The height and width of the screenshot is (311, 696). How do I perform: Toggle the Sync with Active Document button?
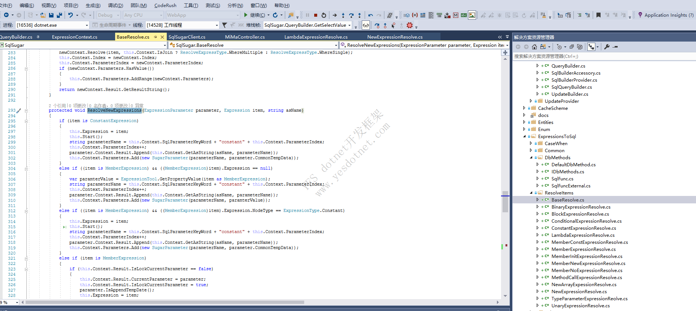point(591,47)
